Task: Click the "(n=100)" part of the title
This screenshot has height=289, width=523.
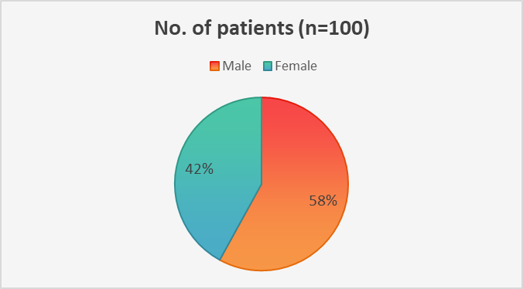Action: [x=333, y=29]
